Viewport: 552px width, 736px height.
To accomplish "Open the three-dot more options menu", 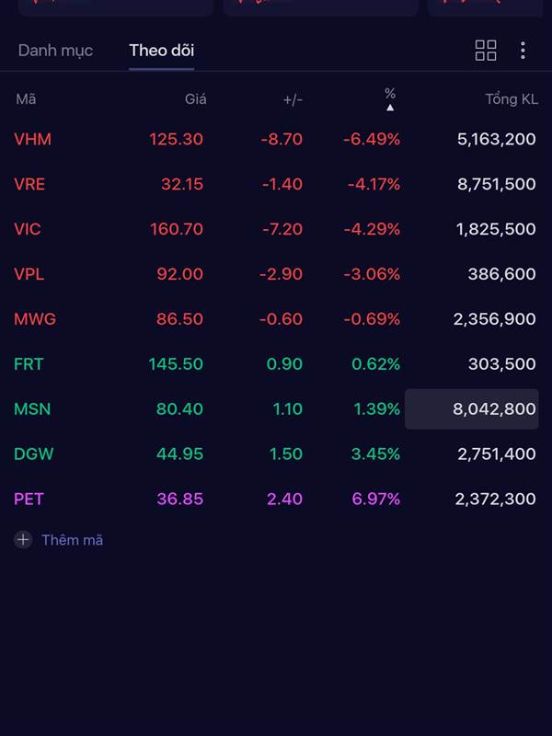I will click(x=523, y=51).
